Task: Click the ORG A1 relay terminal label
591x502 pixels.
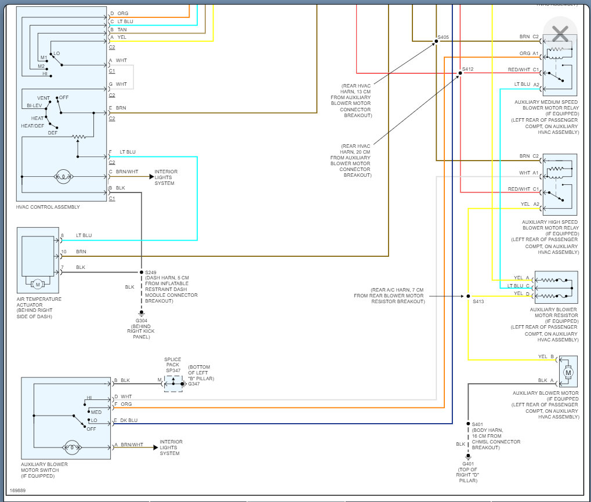Action: coord(529,53)
